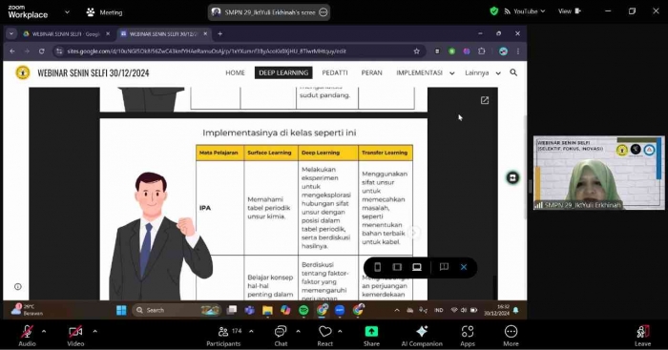Click the page vertical scrollbar
This screenshot has width=668, height=350.
(525, 166)
